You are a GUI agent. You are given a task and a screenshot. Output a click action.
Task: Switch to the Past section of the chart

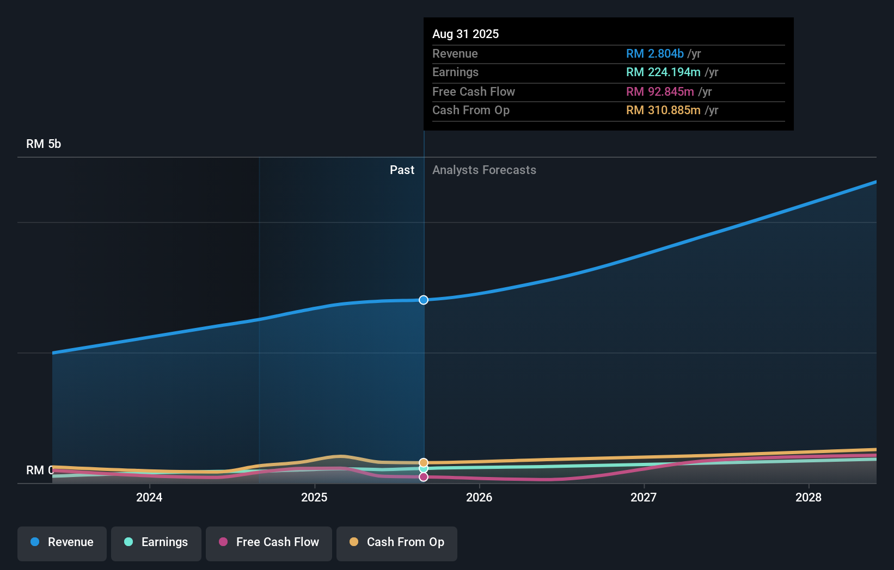402,170
